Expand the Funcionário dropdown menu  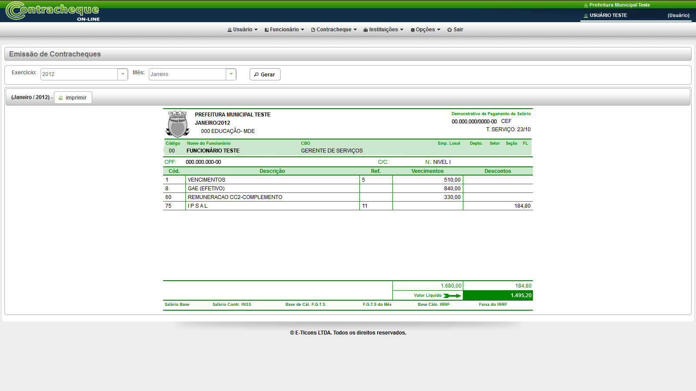point(284,30)
